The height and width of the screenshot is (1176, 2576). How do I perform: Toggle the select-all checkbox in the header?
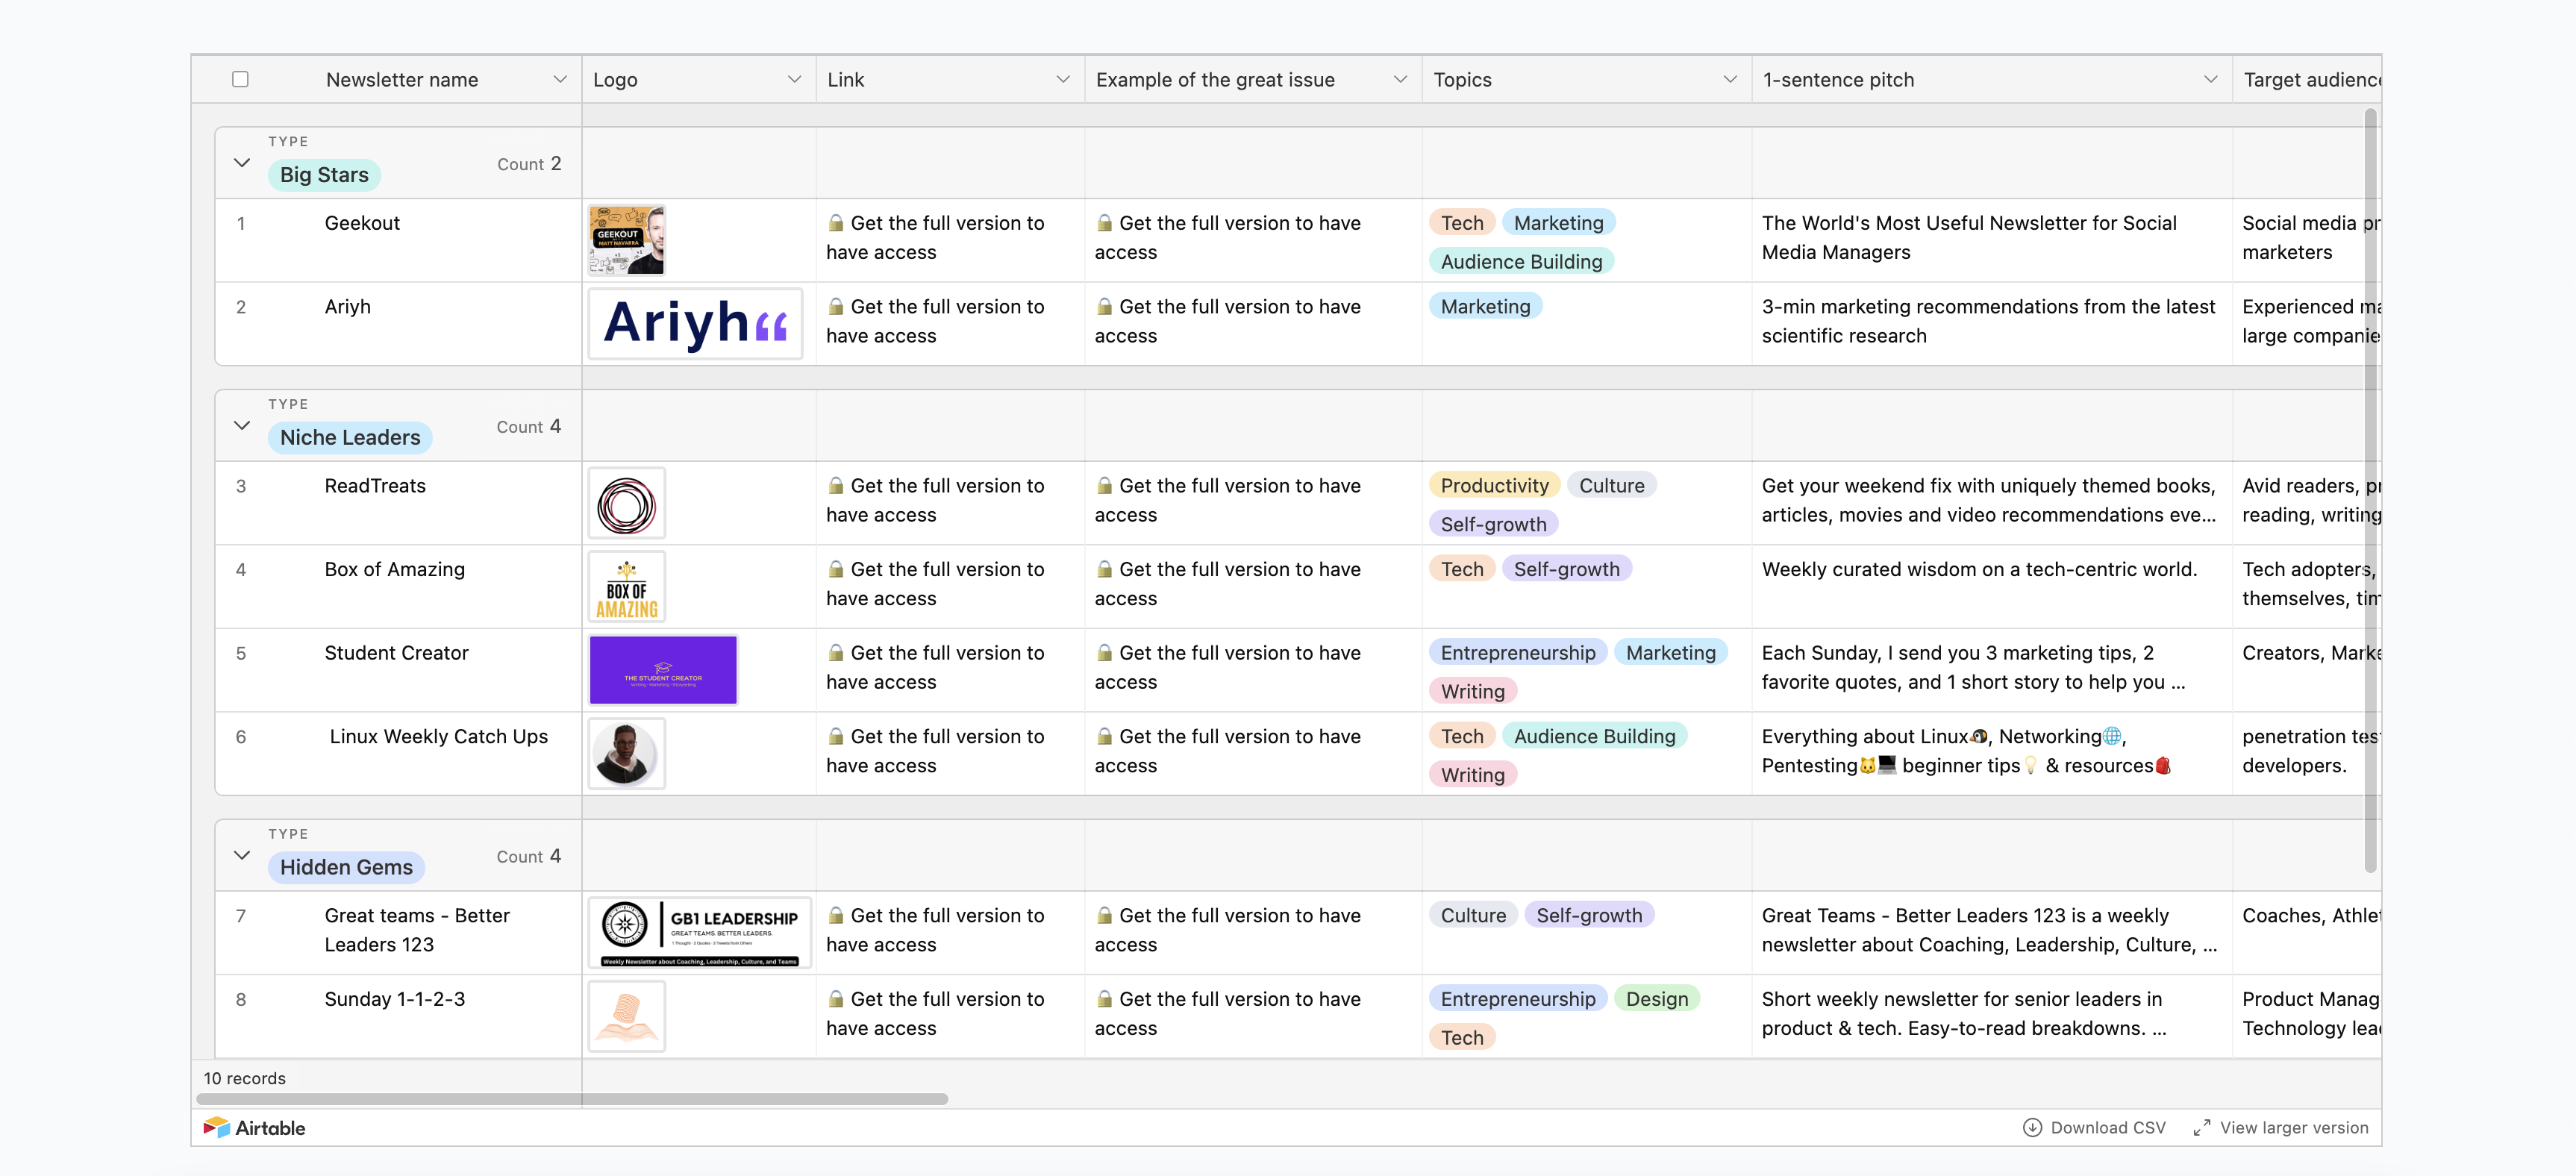click(240, 79)
